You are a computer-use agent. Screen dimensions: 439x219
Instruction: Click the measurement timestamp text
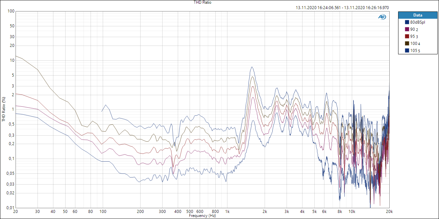[x=342, y=7]
